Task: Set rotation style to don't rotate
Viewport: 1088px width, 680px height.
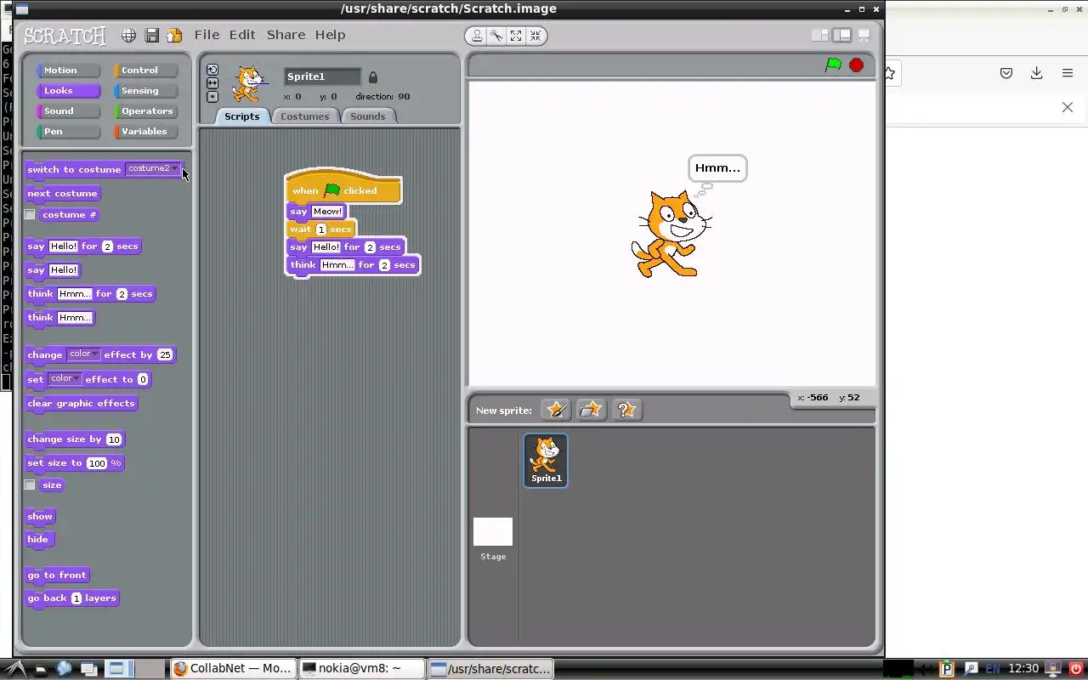Action: (212, 97)
